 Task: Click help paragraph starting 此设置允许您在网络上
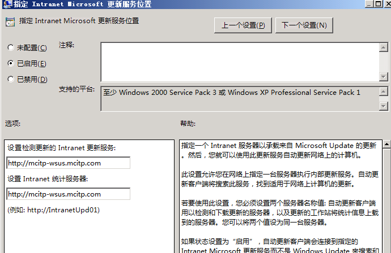point(280,179)
